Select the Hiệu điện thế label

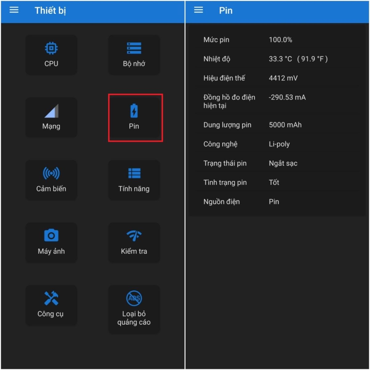coord(224,78)
